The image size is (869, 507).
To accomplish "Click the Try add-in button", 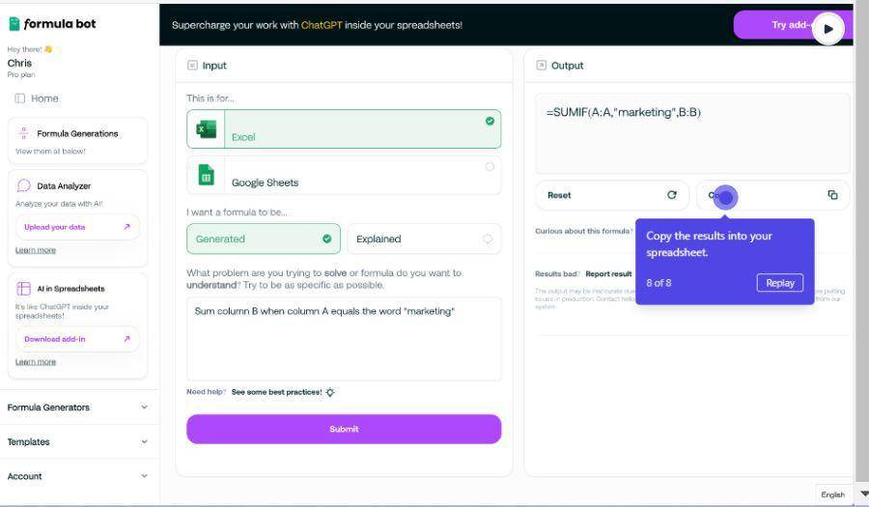I will 792,25.
